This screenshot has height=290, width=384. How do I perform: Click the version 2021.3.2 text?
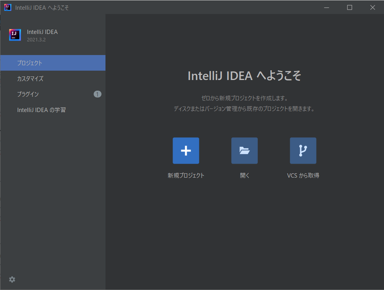click(x=36, y=40)
